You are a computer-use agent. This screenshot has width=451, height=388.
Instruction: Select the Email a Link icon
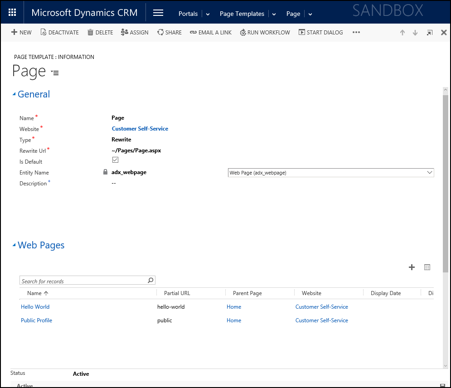click(x=193, y=32)
